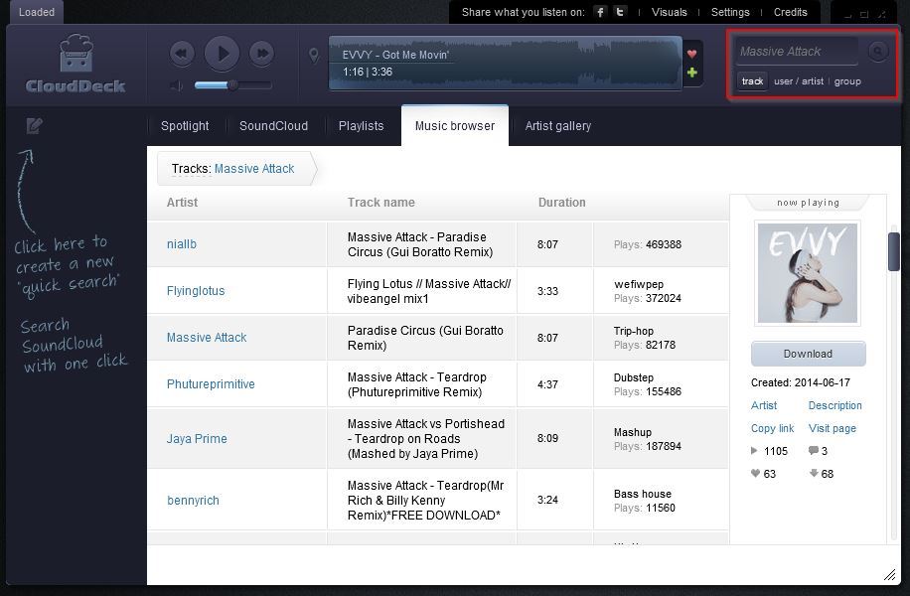Viewport: 910px width, 596px height.
Task: Click the 'Massive Attack' breadcrumb link
Action: tap(254, 169)
